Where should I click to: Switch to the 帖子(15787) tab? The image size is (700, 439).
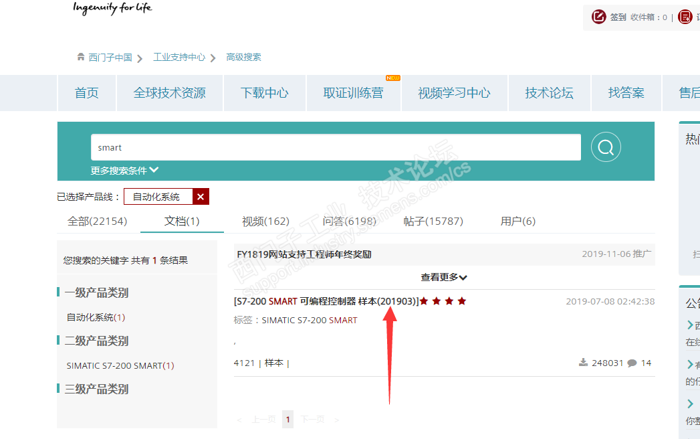433,222
